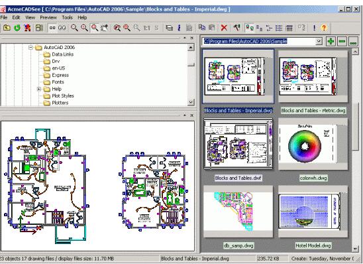Open the folder path dropdown arrow
Image resolution: width=363 pixels, height=264 pixels.
click(x=319, y=41)
